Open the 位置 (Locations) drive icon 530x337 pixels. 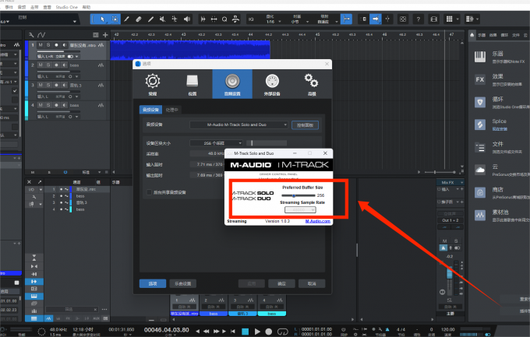(193, 82)
